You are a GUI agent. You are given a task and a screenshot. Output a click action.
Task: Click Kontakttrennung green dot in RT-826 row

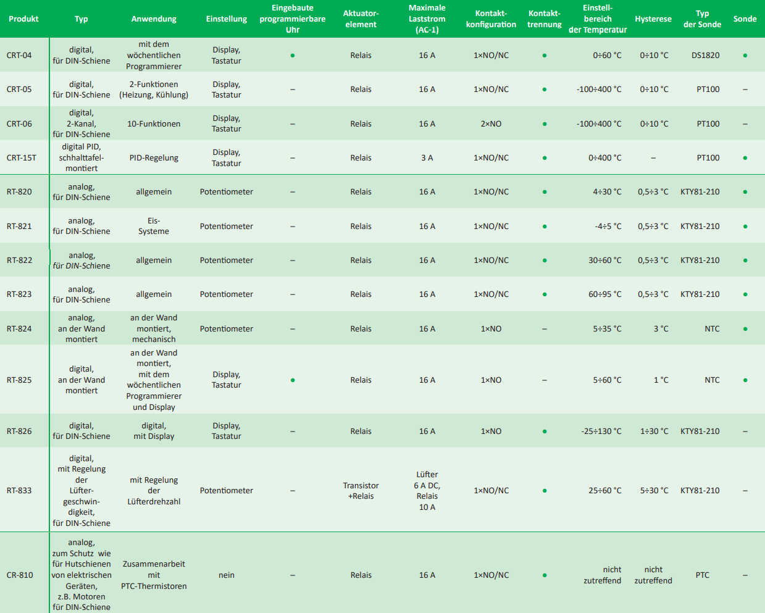point(545,432)
